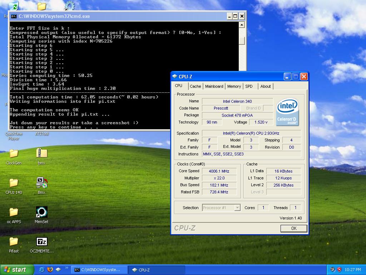Click the Bus Speed value '182.1 MHz'
This screenshot has width=366, height=275.
click(219, 185)
